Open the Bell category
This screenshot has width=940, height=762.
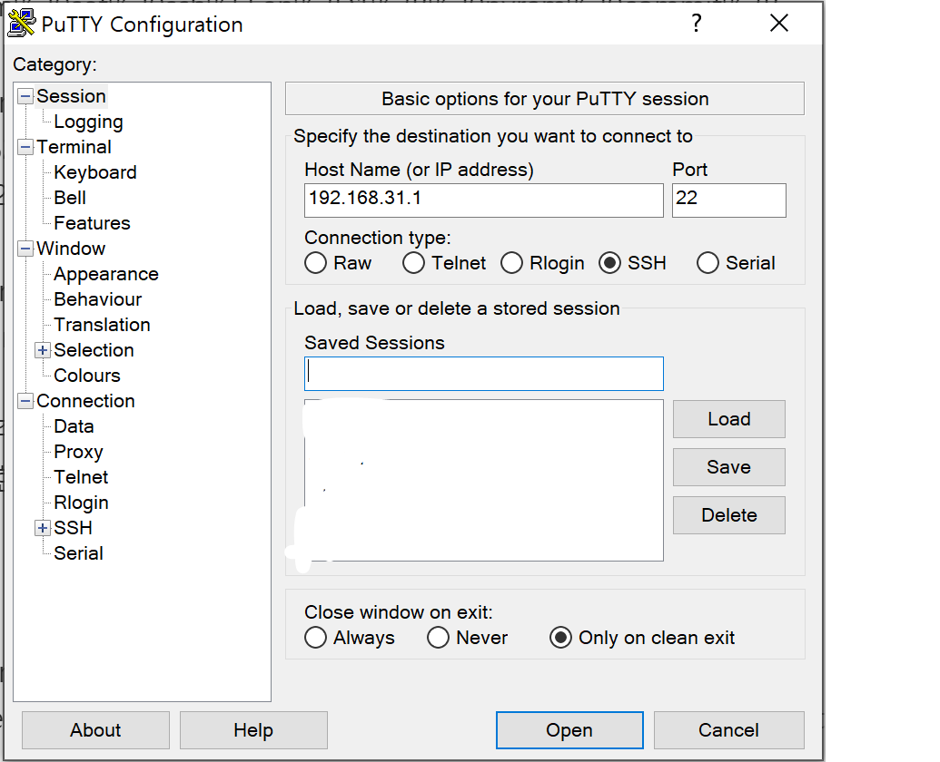click(x=70, y=198)
